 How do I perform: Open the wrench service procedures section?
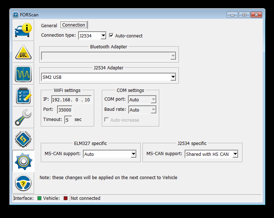click(x=23, y=117)
